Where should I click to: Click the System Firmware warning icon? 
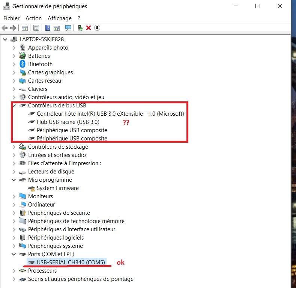(x=32, y=188)
